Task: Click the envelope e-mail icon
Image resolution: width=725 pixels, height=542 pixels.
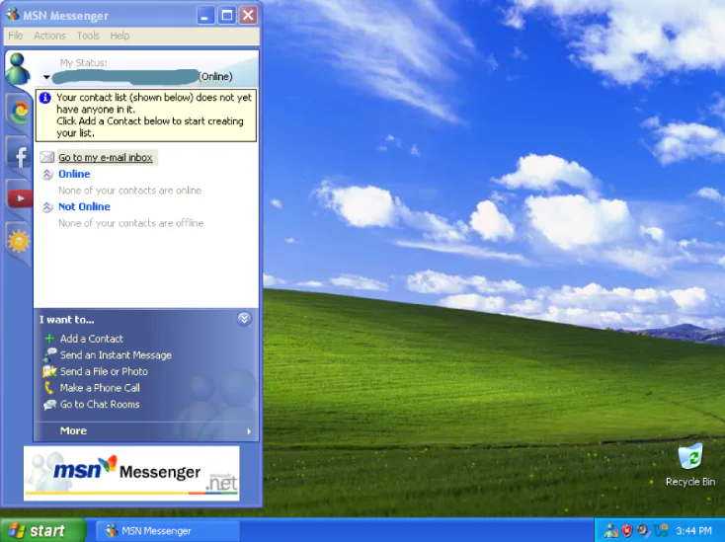Action: tap(47, 157)
